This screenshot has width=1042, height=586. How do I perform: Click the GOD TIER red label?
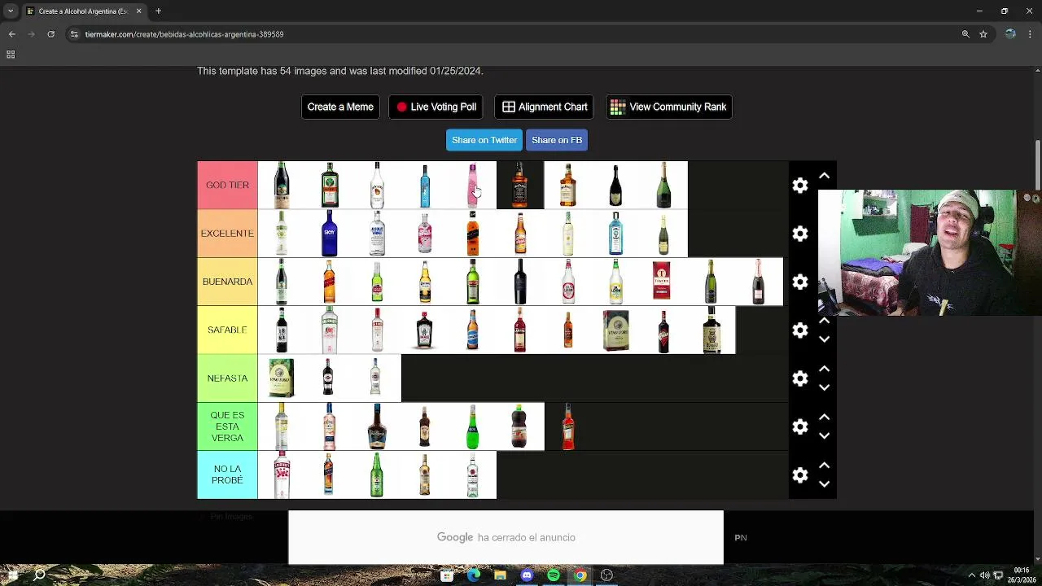(227, 185)
